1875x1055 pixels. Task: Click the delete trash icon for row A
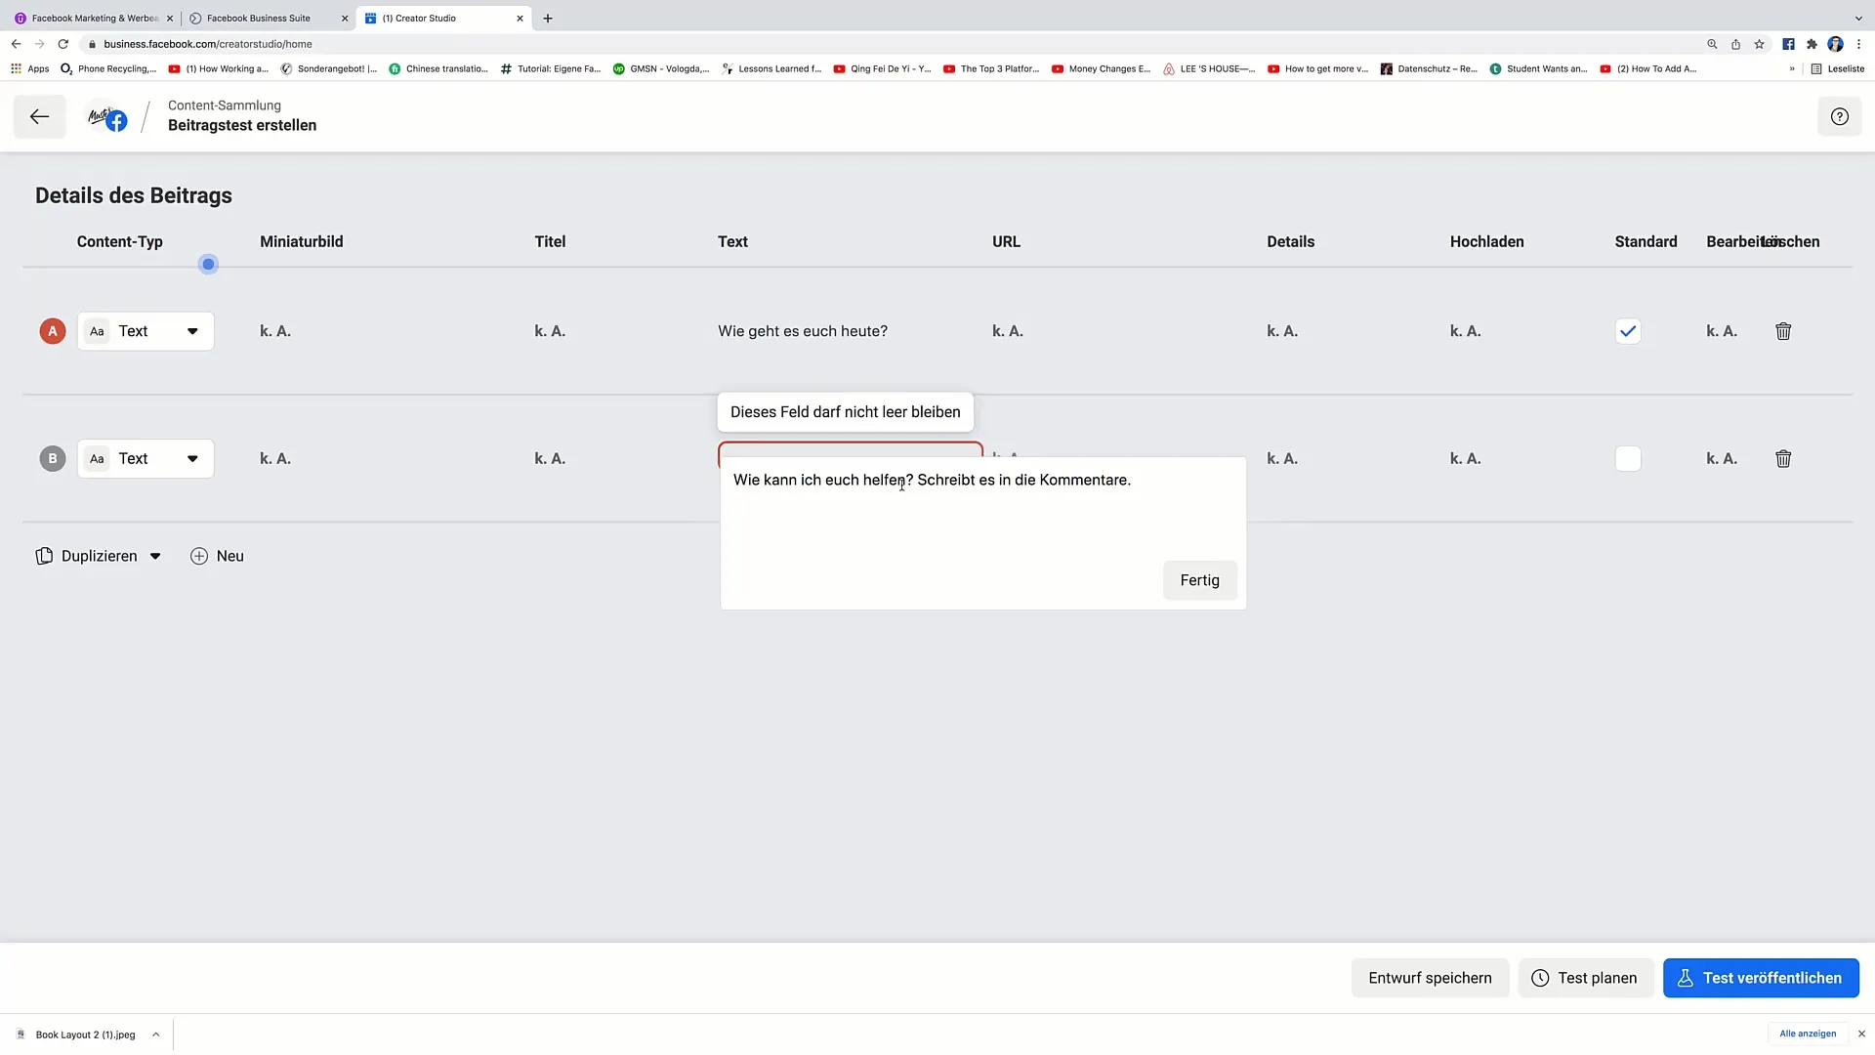[x=1783, y=331]
